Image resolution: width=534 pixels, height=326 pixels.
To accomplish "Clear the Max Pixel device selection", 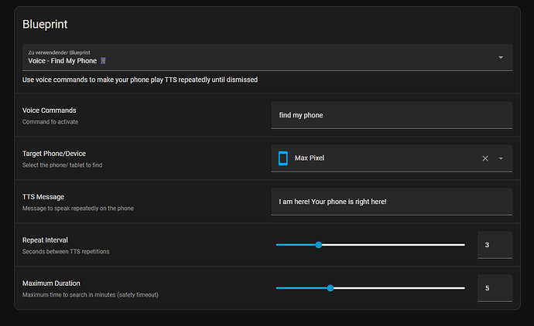I will (x=485, y=158).
